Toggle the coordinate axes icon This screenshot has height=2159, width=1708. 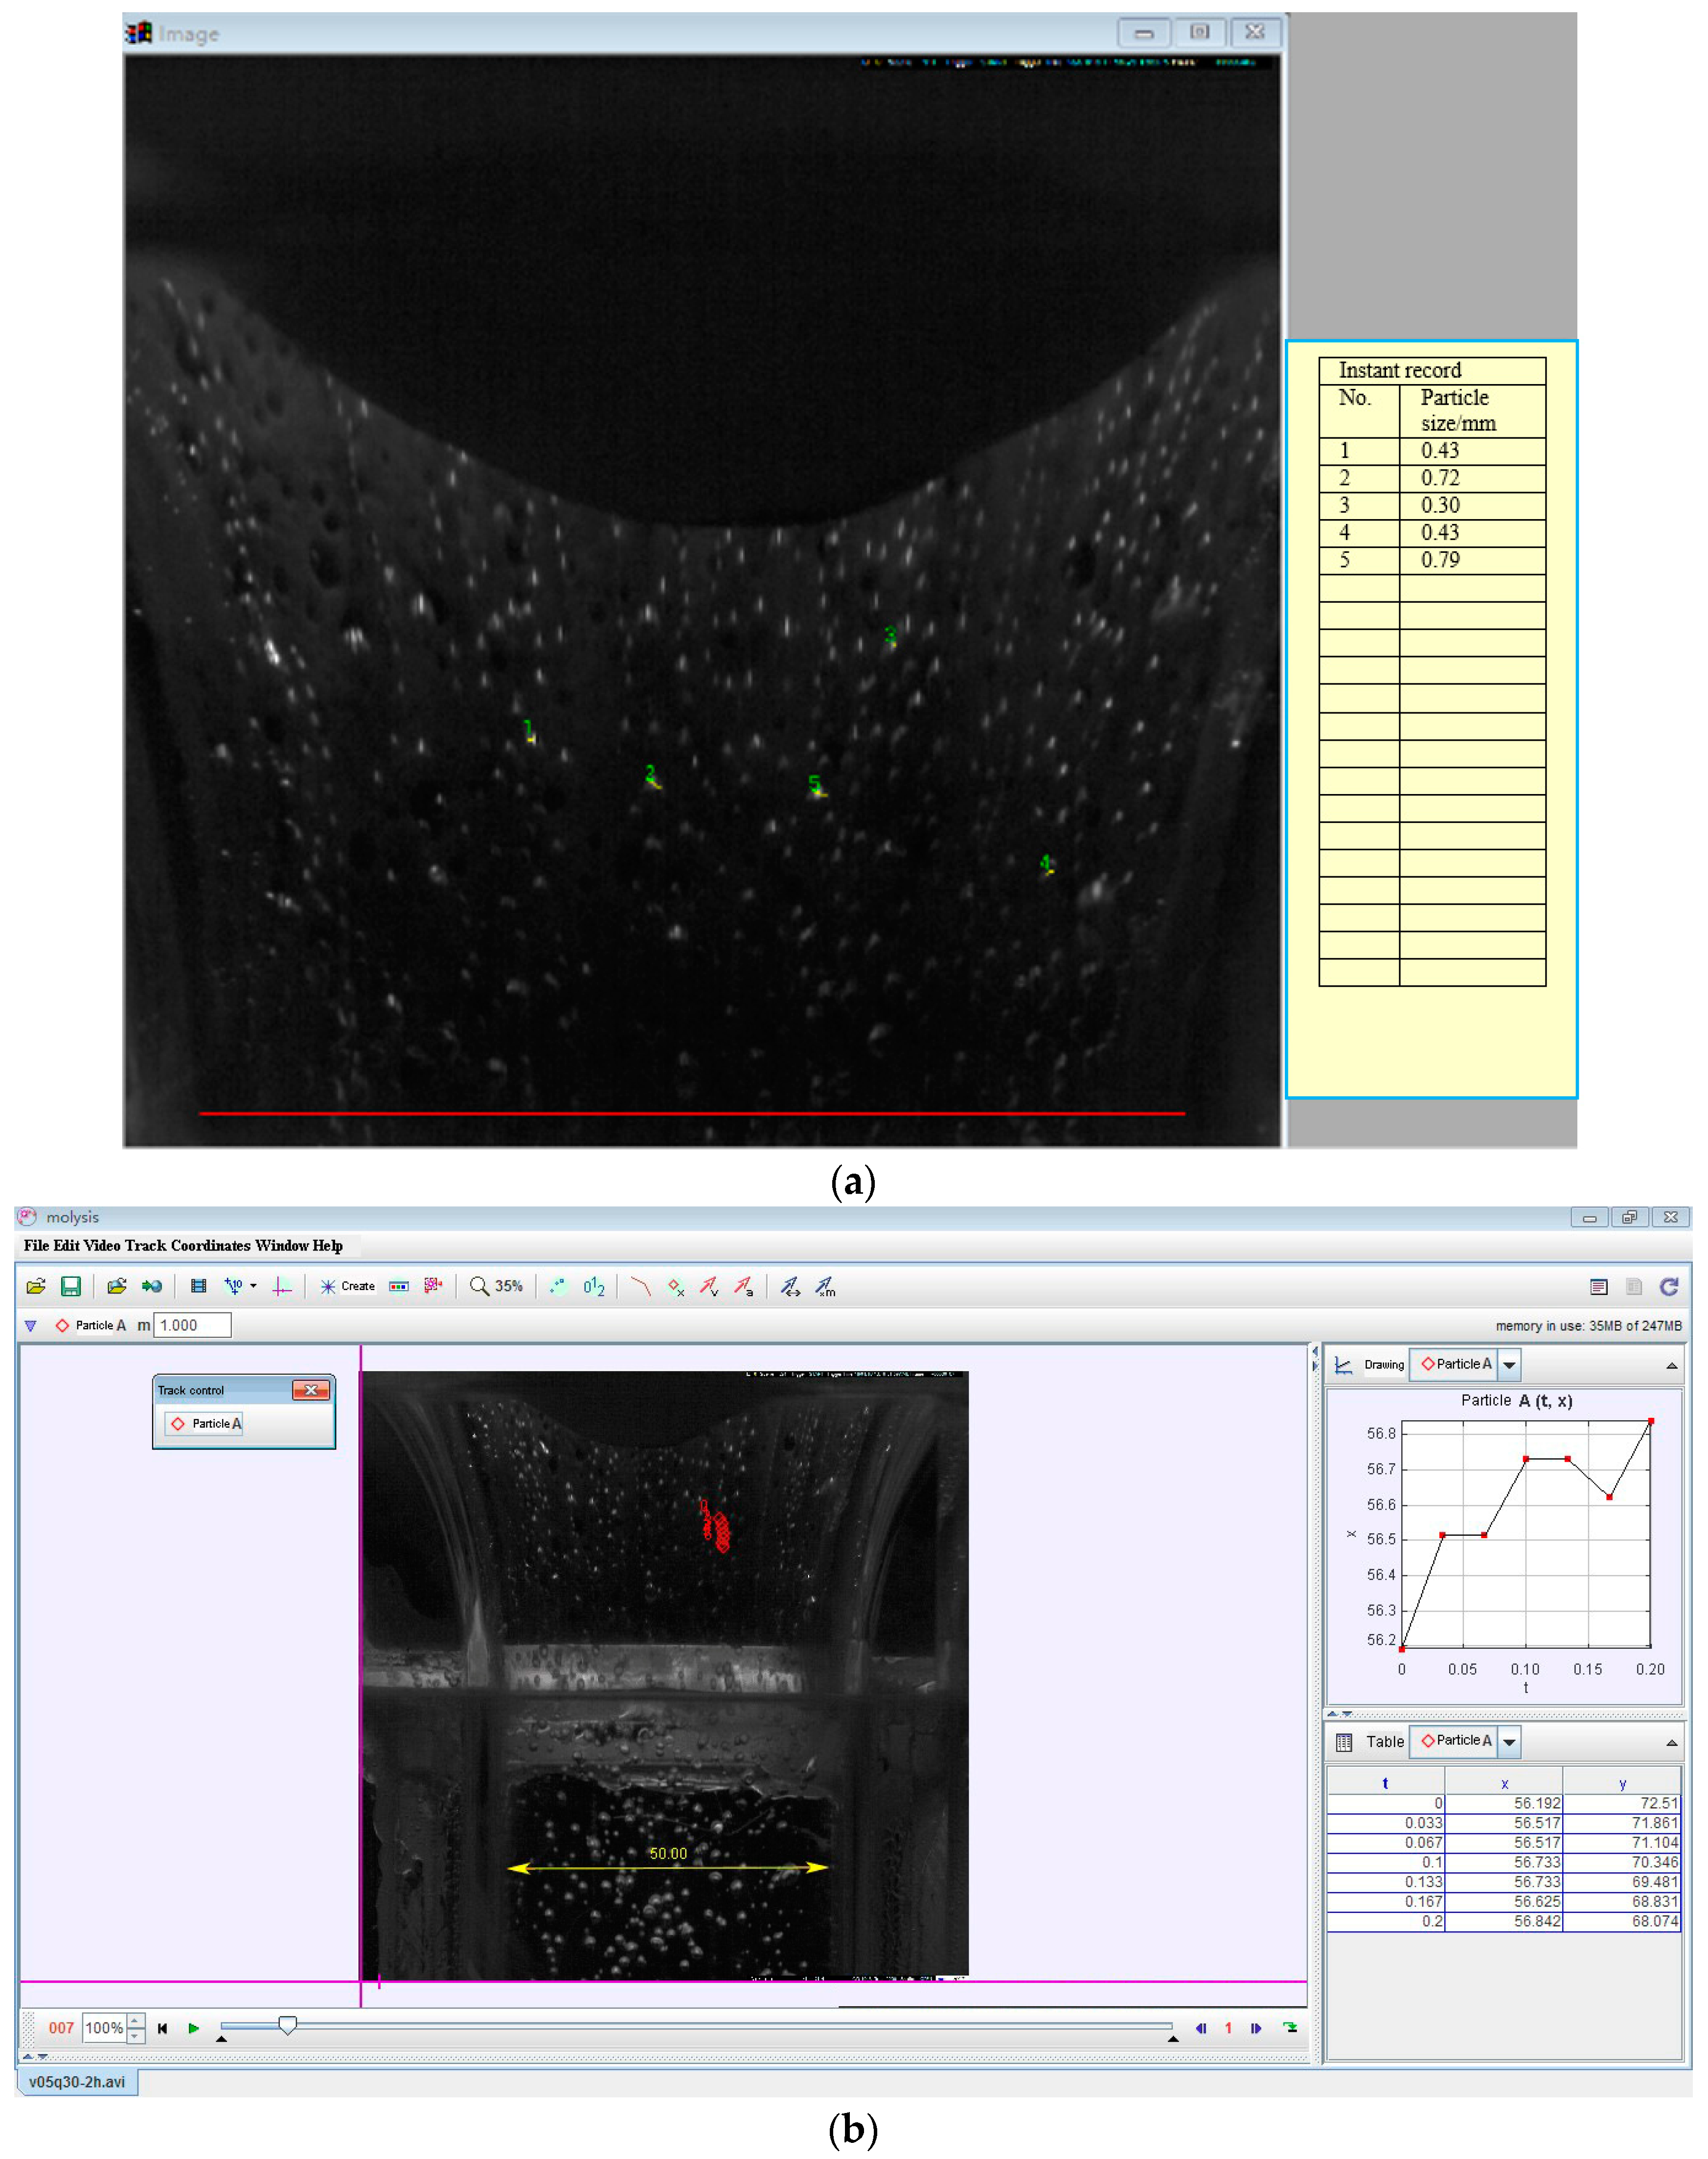click(x=283, y=1286)
